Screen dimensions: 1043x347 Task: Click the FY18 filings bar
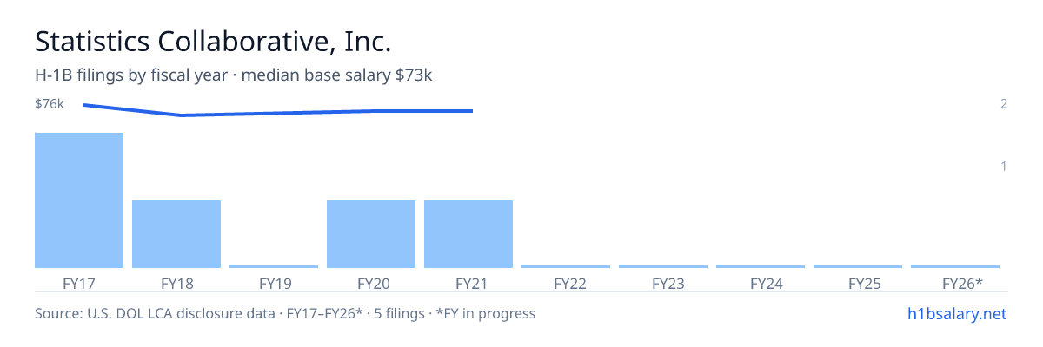click(x=176, y=234)
